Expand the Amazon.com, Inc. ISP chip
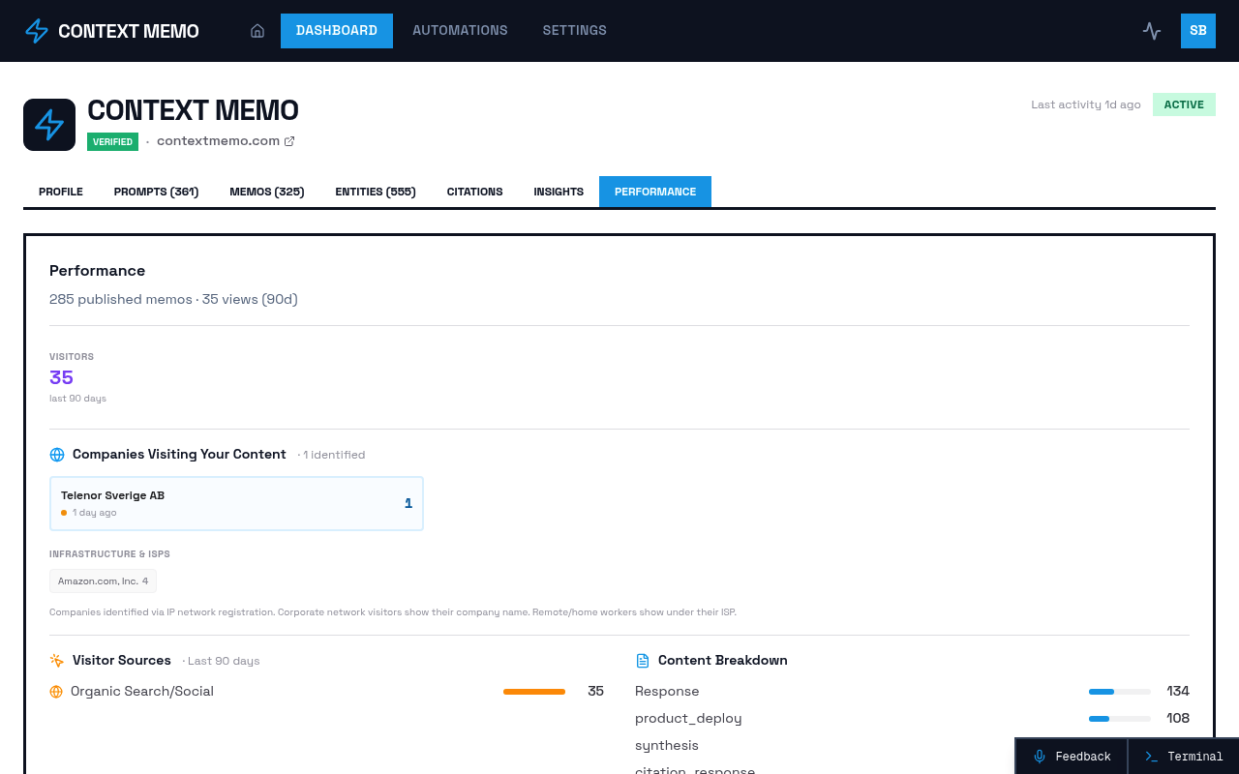Viewport: 1239px width, 774px height. (103, 580)
